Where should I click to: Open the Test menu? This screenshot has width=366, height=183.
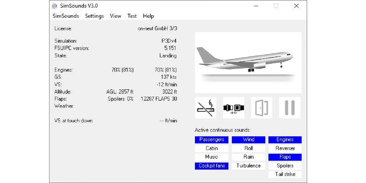[132, 16]
